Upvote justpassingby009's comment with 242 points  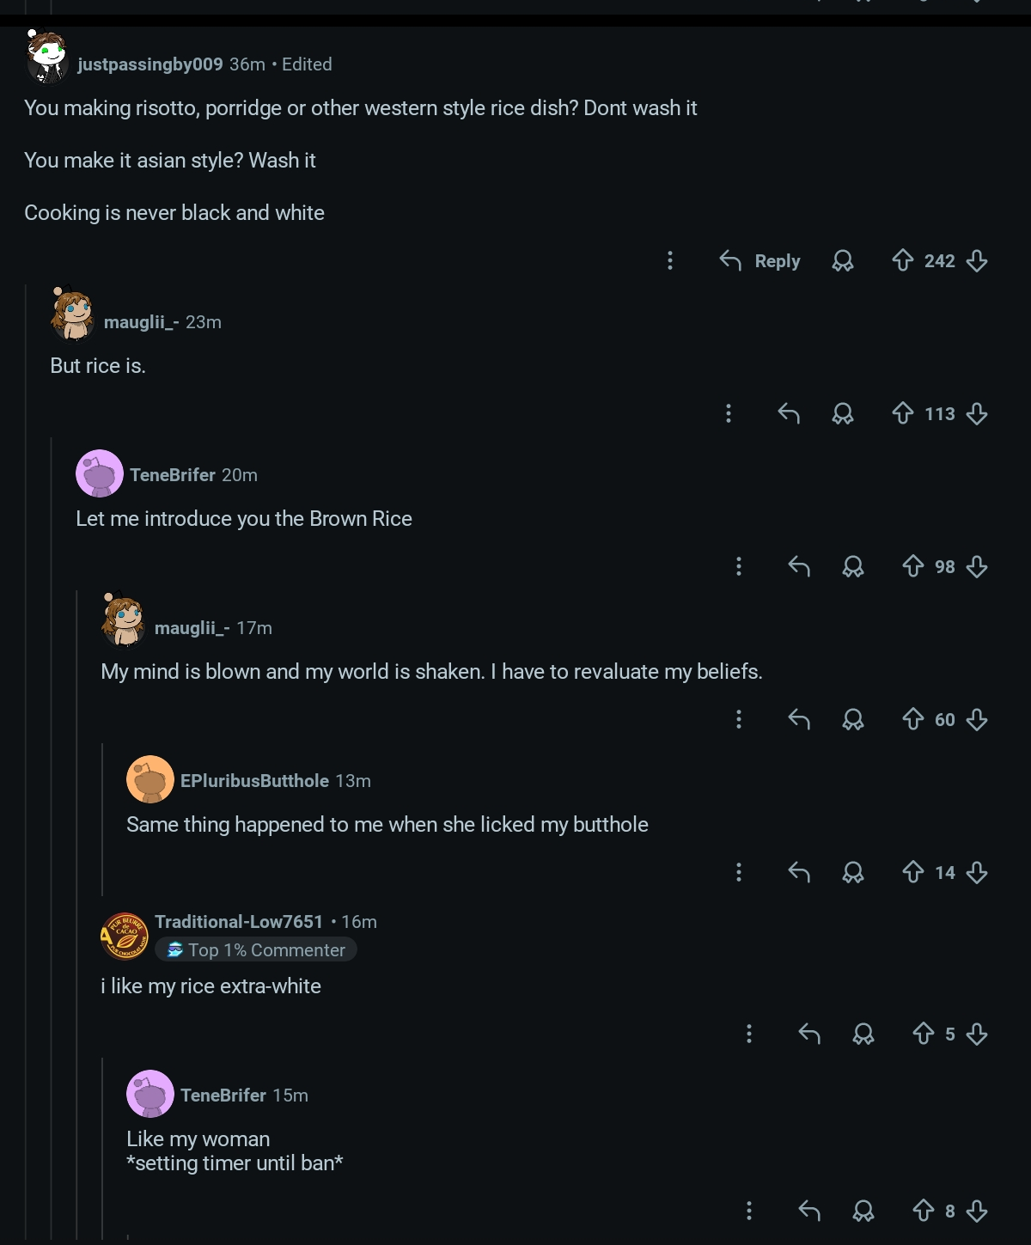902,260
